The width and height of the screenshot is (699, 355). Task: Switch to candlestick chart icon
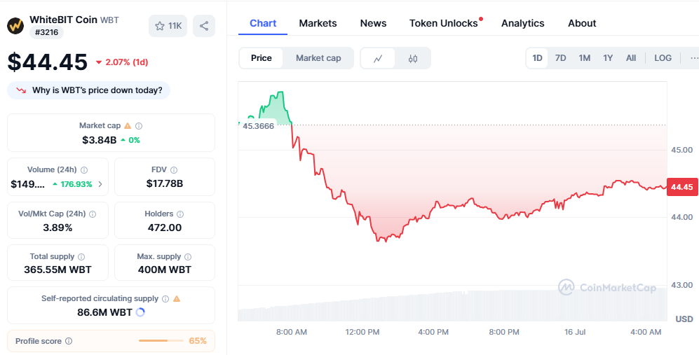pos(413,58)
